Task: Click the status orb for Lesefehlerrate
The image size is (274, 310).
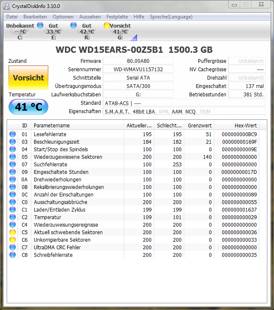Action: pyautogui.click(x=13, y=134)
